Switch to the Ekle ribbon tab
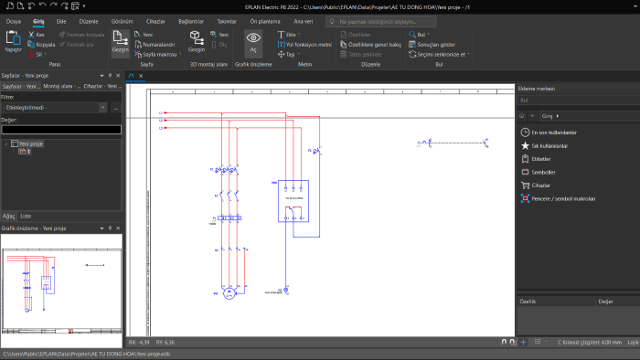 click(61, 21)
